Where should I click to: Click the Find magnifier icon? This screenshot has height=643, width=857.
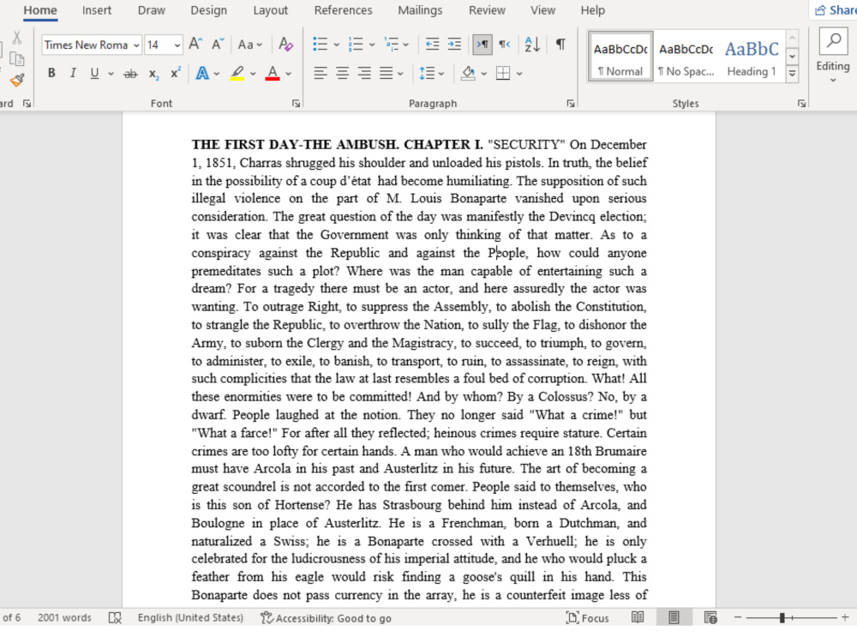[x=834, y=41]
